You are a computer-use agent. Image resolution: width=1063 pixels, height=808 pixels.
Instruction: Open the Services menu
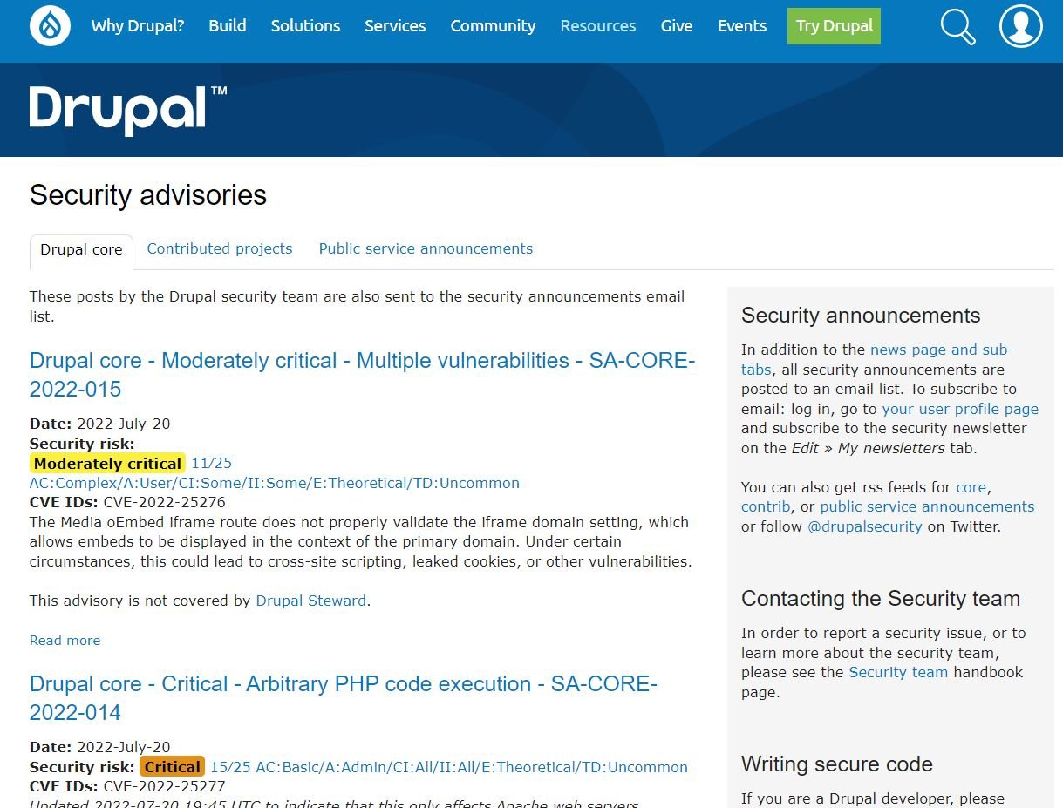click(x=395, y=26)
